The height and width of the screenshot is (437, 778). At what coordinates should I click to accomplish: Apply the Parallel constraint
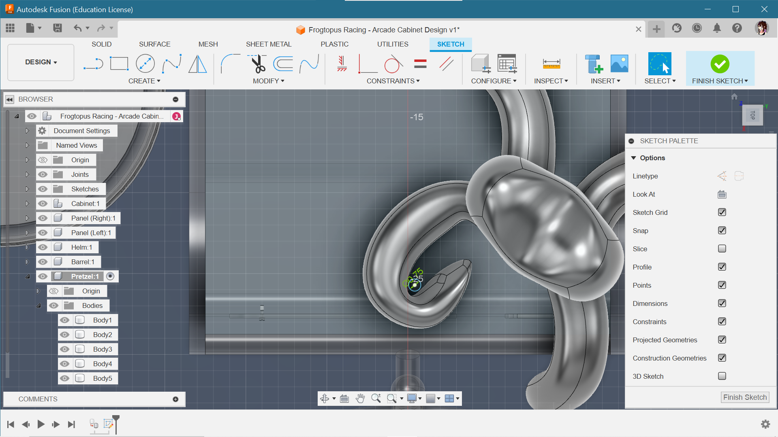(x=446, y=64)
